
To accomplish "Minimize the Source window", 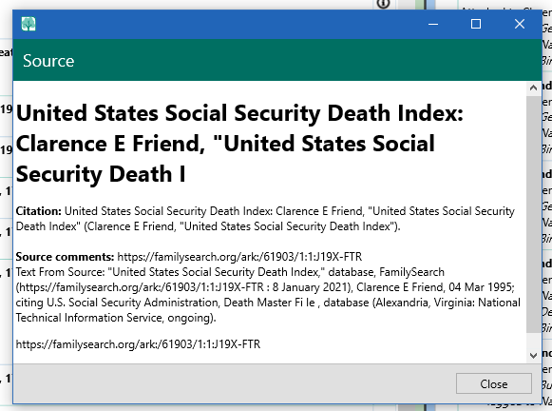I will (433, 24).
